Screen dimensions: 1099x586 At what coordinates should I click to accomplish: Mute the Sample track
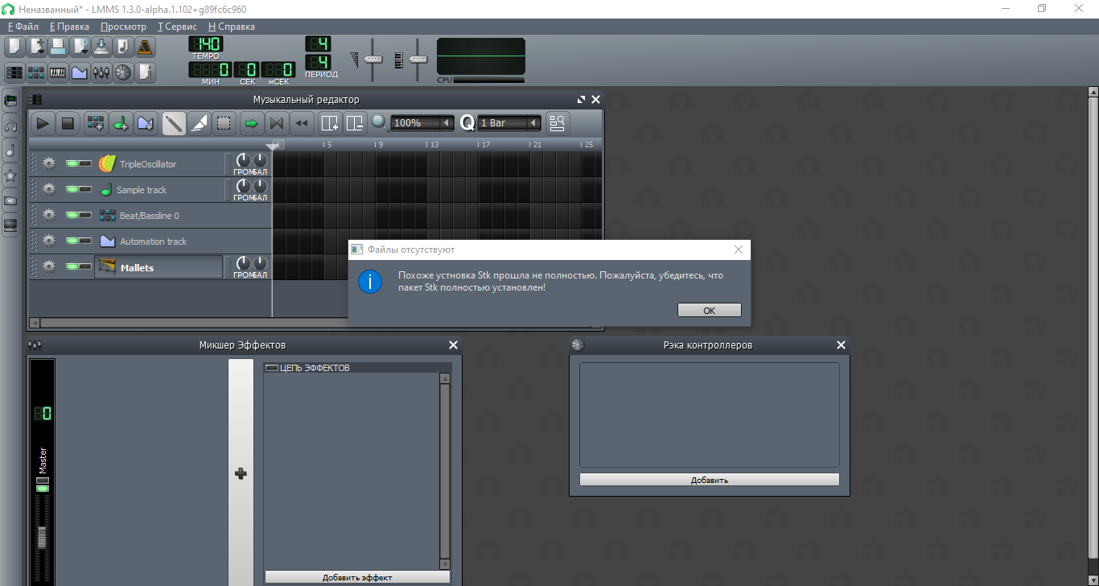click(x=72, y=190)
